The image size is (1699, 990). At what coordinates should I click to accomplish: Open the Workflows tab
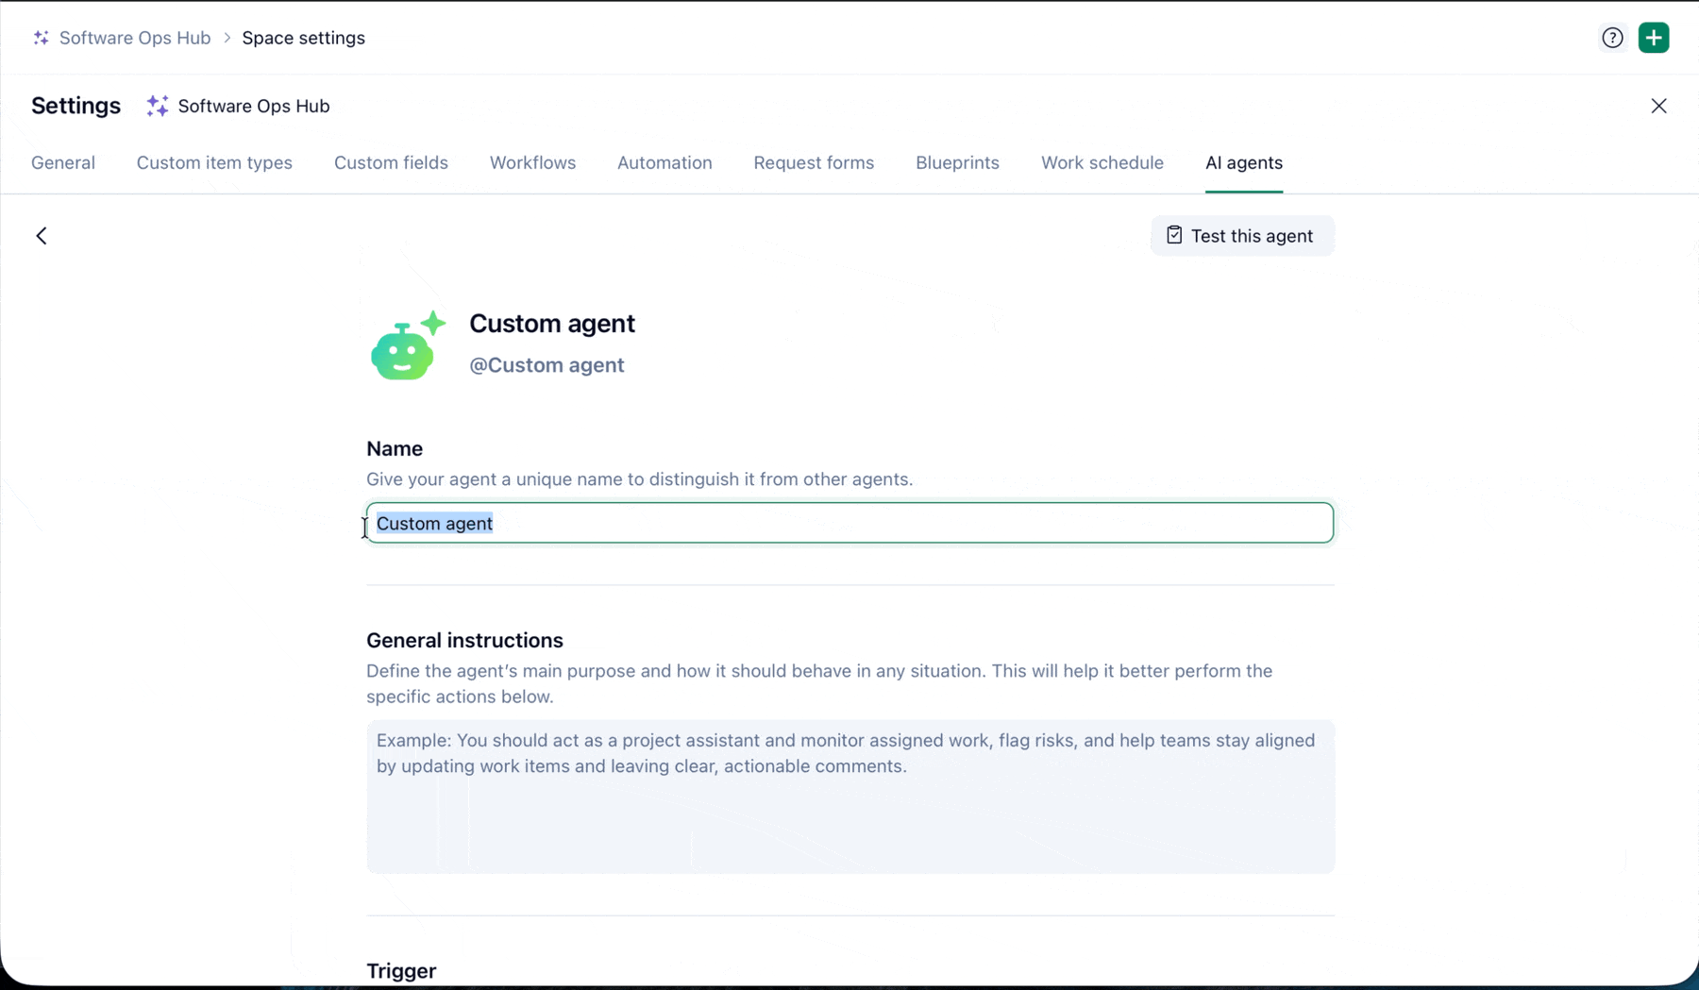(x=532, y=162)
